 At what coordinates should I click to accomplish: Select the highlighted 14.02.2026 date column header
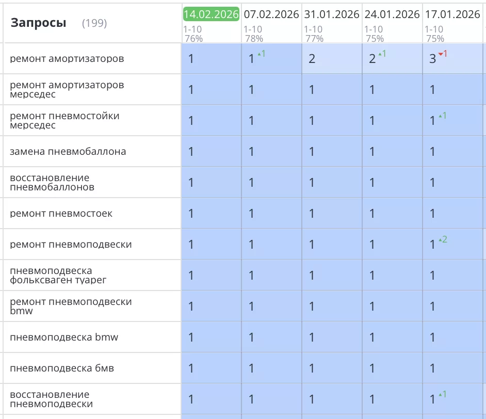[x=211, y=14]
